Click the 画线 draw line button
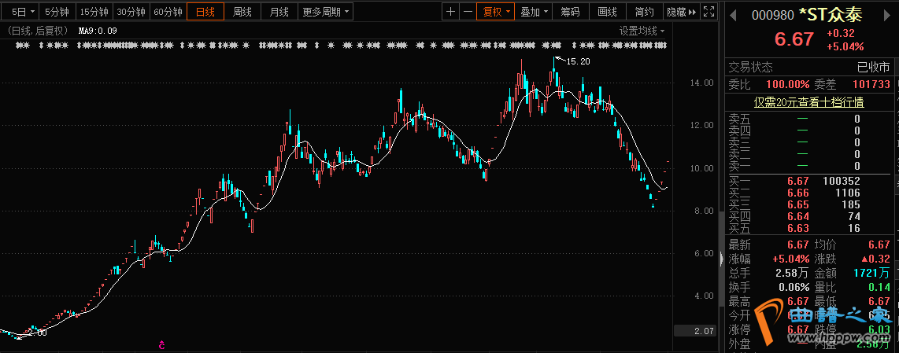Viewport: 899px width, 353px height. point(607,12)
